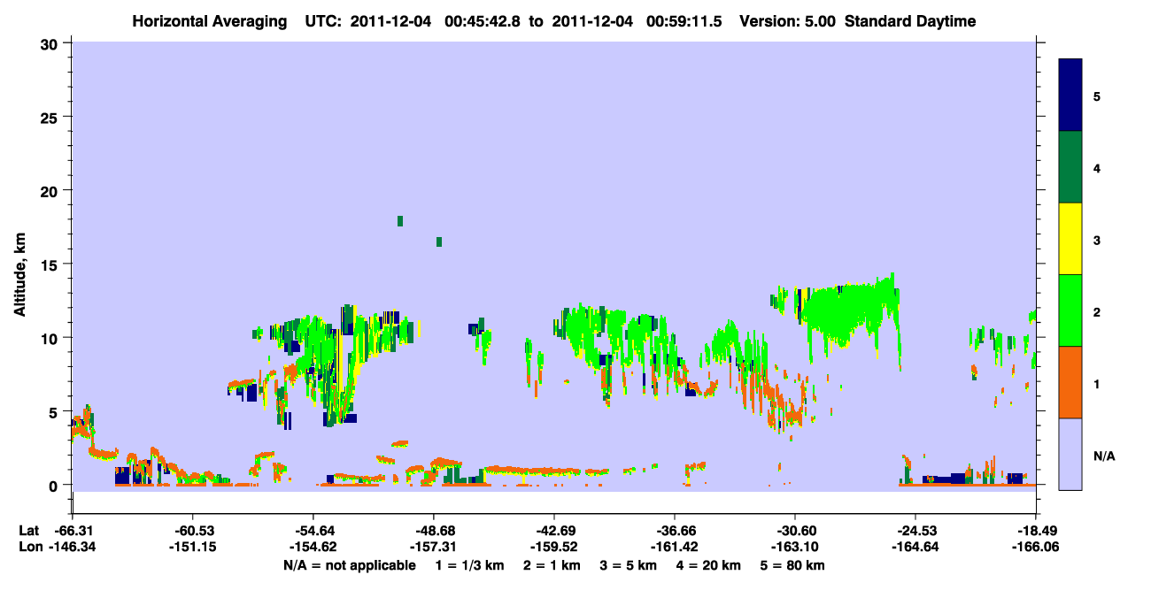Click longitude value -157.31
Viewport: 1151px width, 590px height.
(434, 547)
